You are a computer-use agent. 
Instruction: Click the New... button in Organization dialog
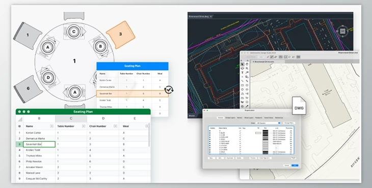coord(211,158)
